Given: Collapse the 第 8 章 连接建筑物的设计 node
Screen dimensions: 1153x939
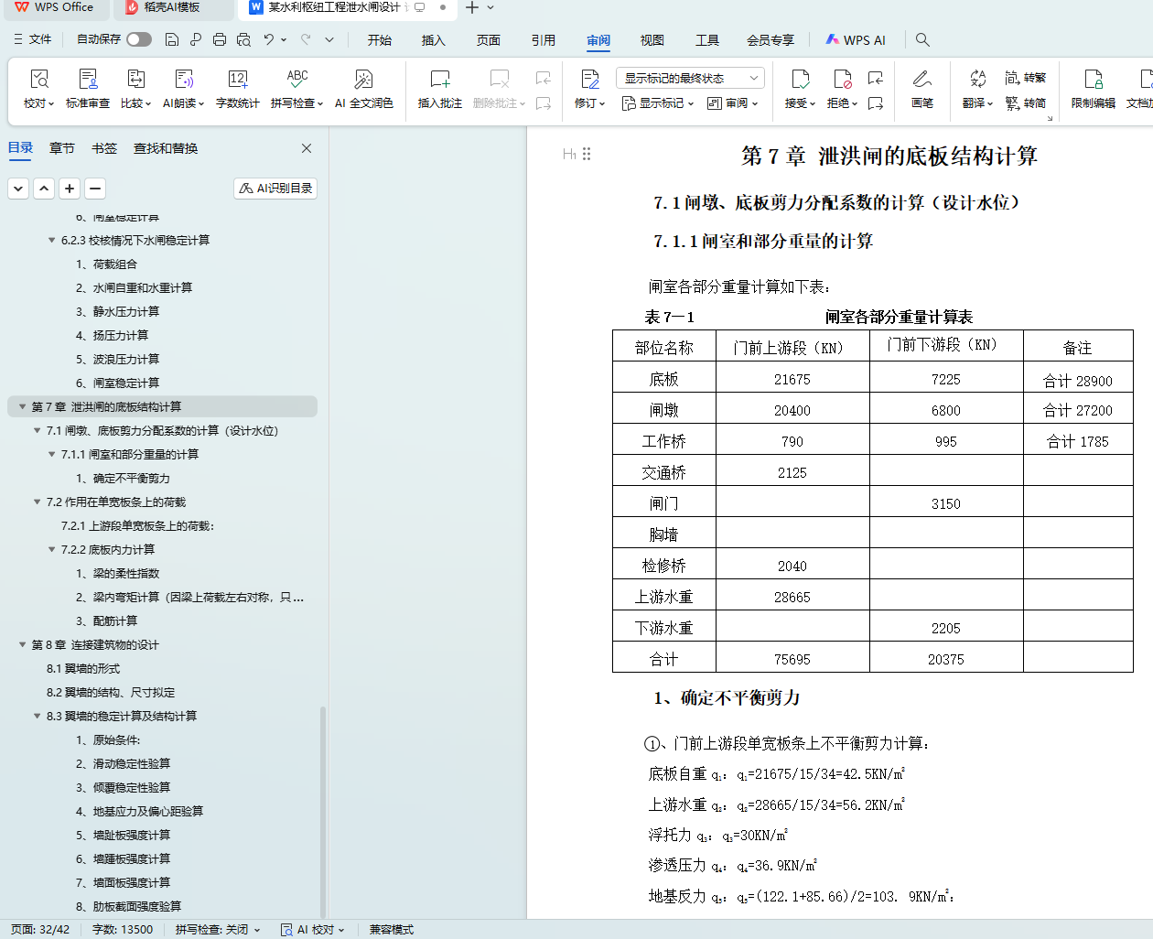Looking at the screenshot, I should pyautogui.click(x=22, y=644).
